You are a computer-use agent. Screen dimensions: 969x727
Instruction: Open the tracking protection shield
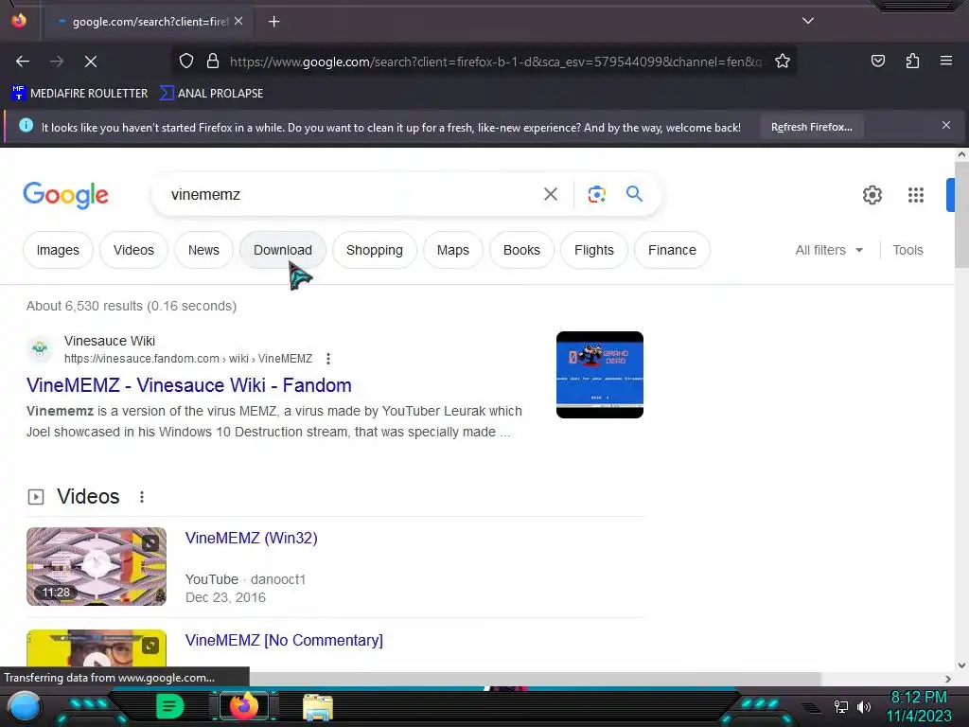tap(186, 62)
